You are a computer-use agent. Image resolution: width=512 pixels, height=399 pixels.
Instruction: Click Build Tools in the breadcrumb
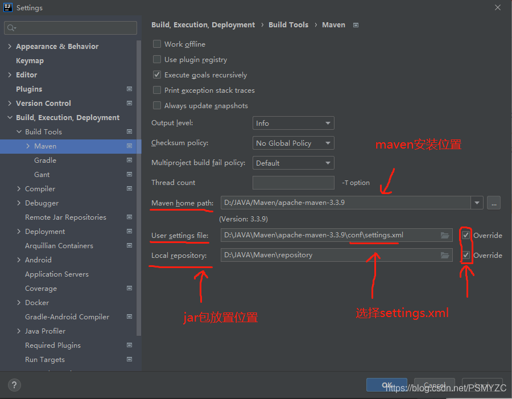click(288, 25)
